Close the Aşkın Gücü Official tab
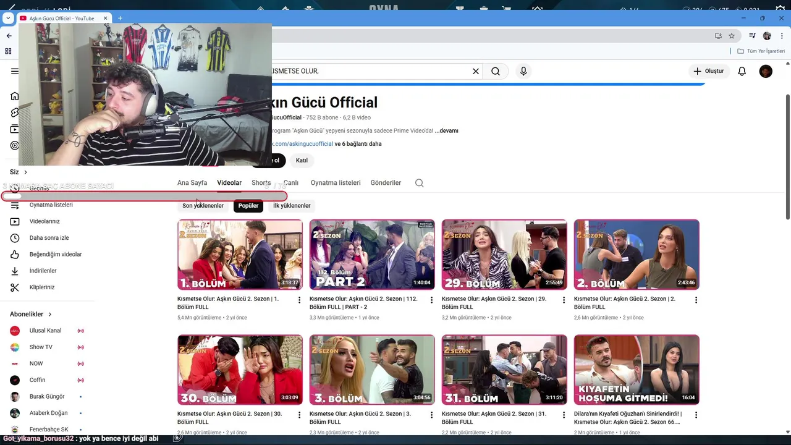The image size is (791, 445). pos(105,19)
